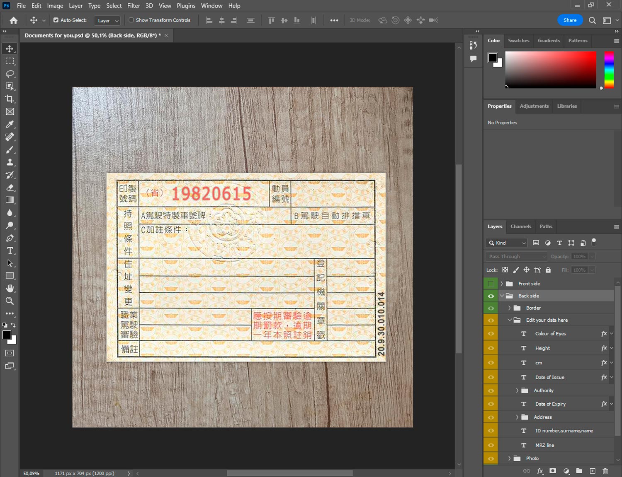
Task: Click the Share button
Action: tap(570, 20)
